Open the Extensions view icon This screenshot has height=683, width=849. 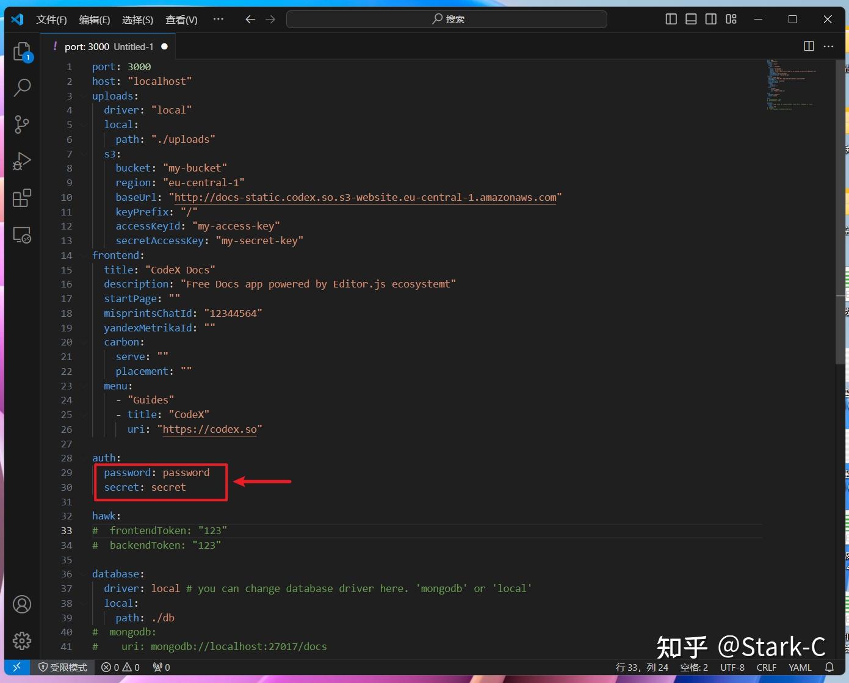tap(22, 198)
